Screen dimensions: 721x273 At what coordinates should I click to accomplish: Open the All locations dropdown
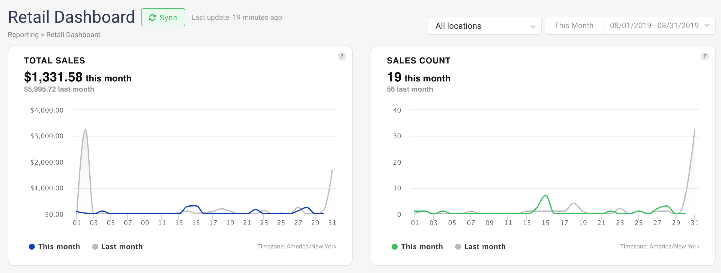point(484,26)
